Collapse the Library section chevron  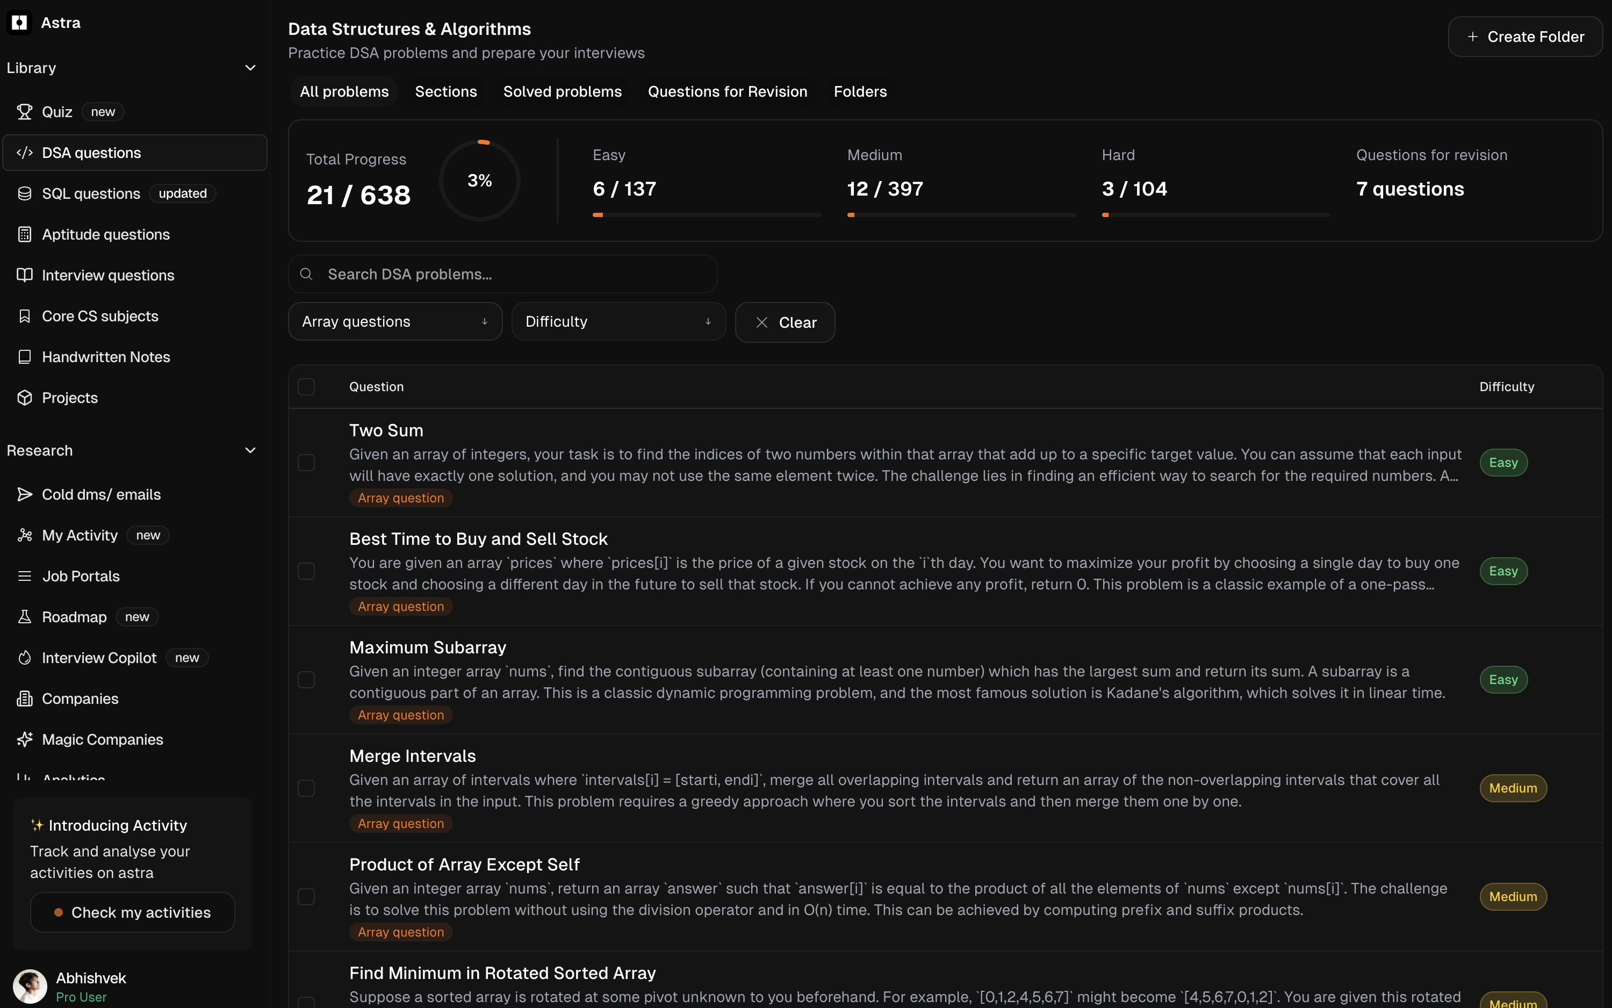(x=251, y=68)
